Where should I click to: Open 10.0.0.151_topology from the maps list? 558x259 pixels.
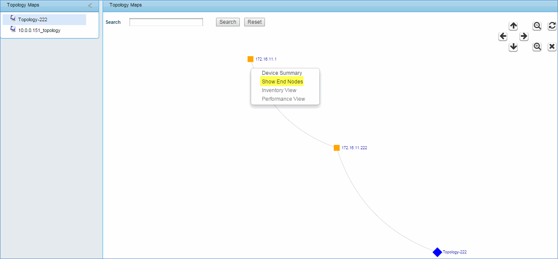pyautogui.click(x=39, y=31)
